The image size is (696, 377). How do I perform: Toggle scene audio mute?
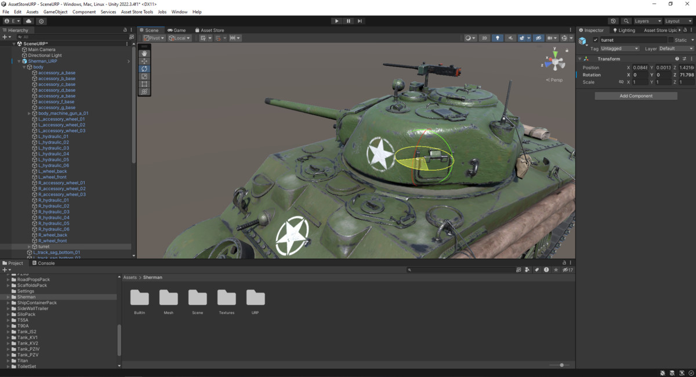coord(510,38)
